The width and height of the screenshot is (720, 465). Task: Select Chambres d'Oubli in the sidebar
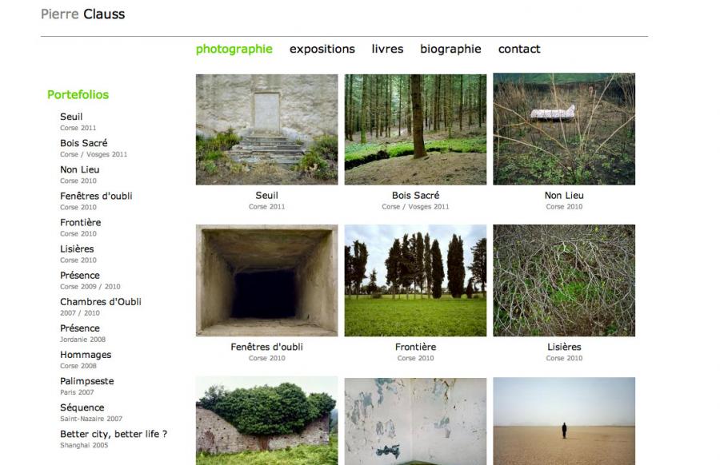coord(101,302)
